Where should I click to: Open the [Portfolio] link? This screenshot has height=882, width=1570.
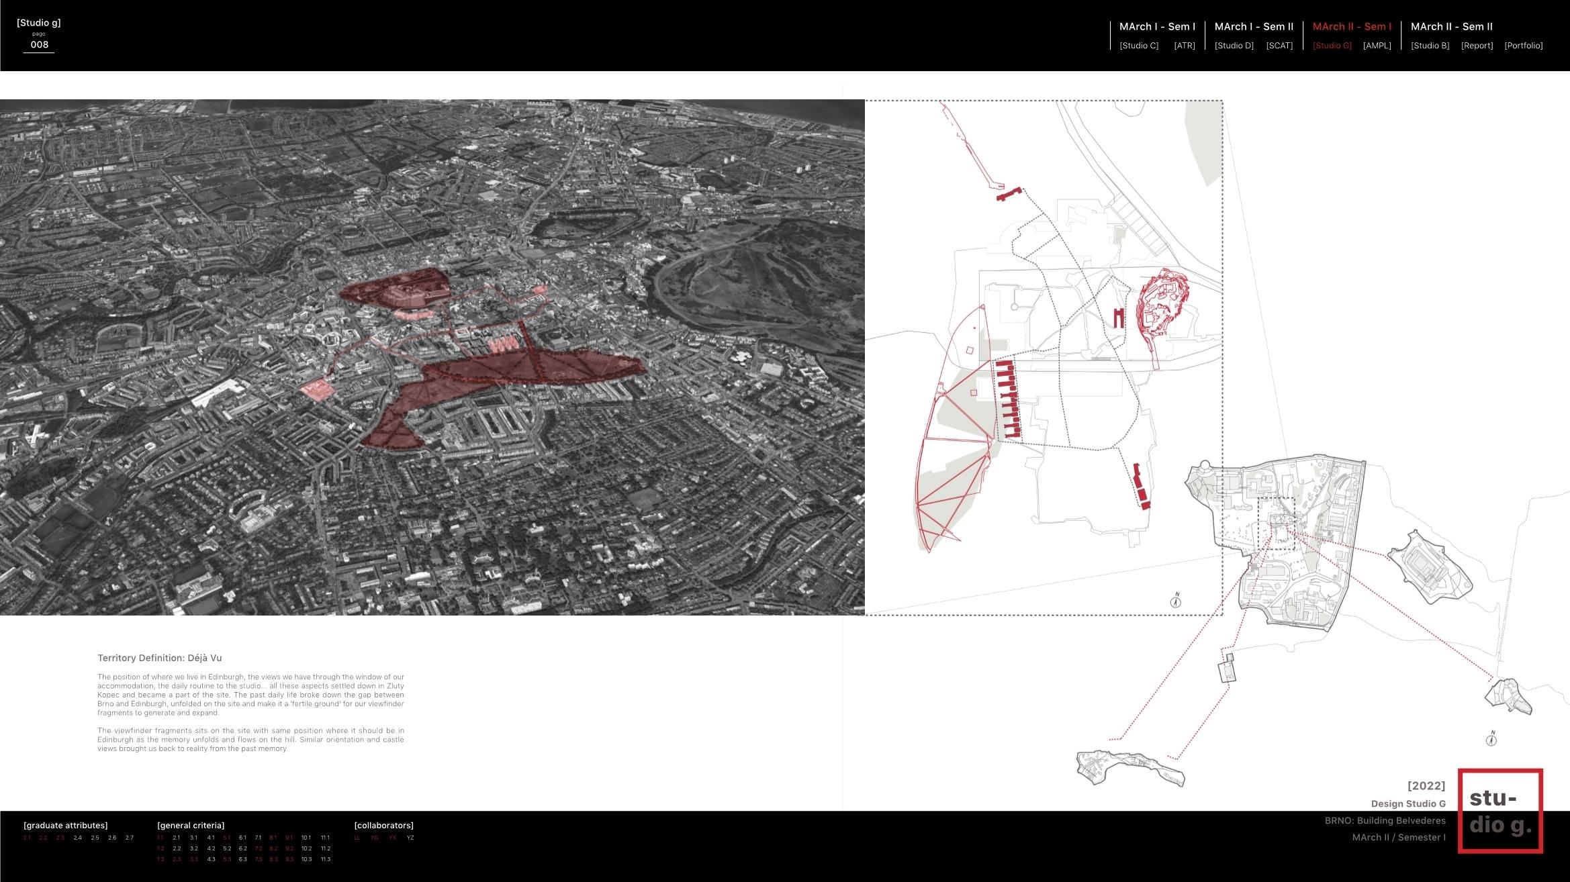tap(1523, 46)
